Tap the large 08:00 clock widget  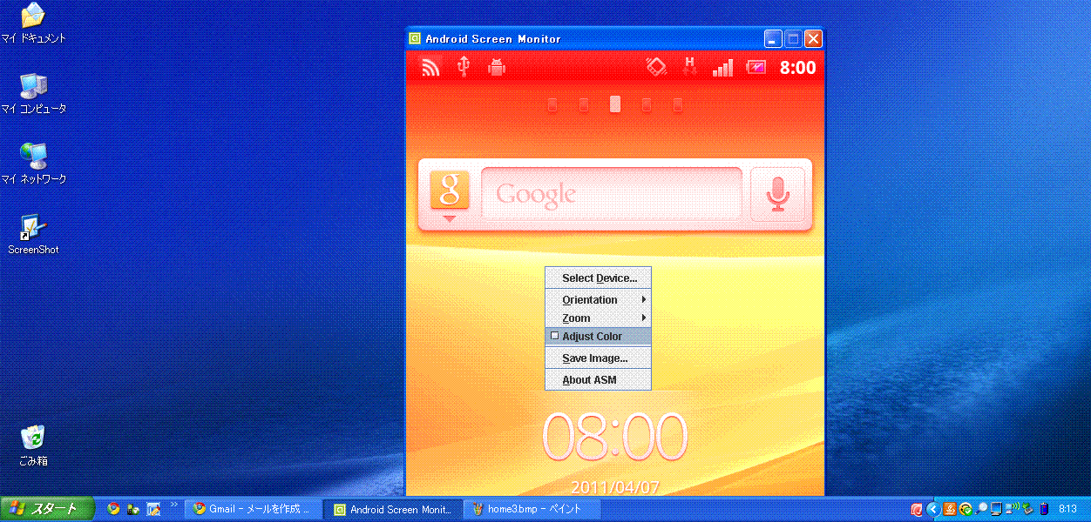[615, 437]
